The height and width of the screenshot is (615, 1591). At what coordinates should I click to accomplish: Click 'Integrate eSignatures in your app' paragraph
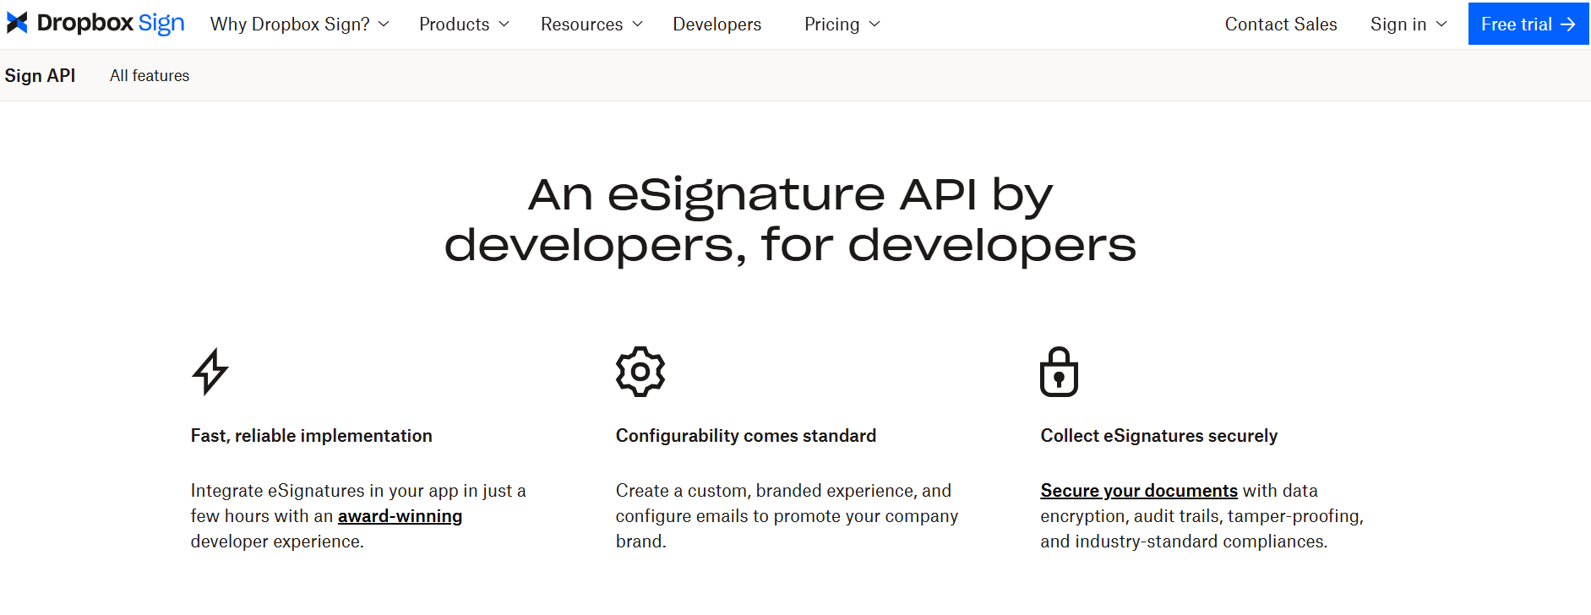click(358, 516)
